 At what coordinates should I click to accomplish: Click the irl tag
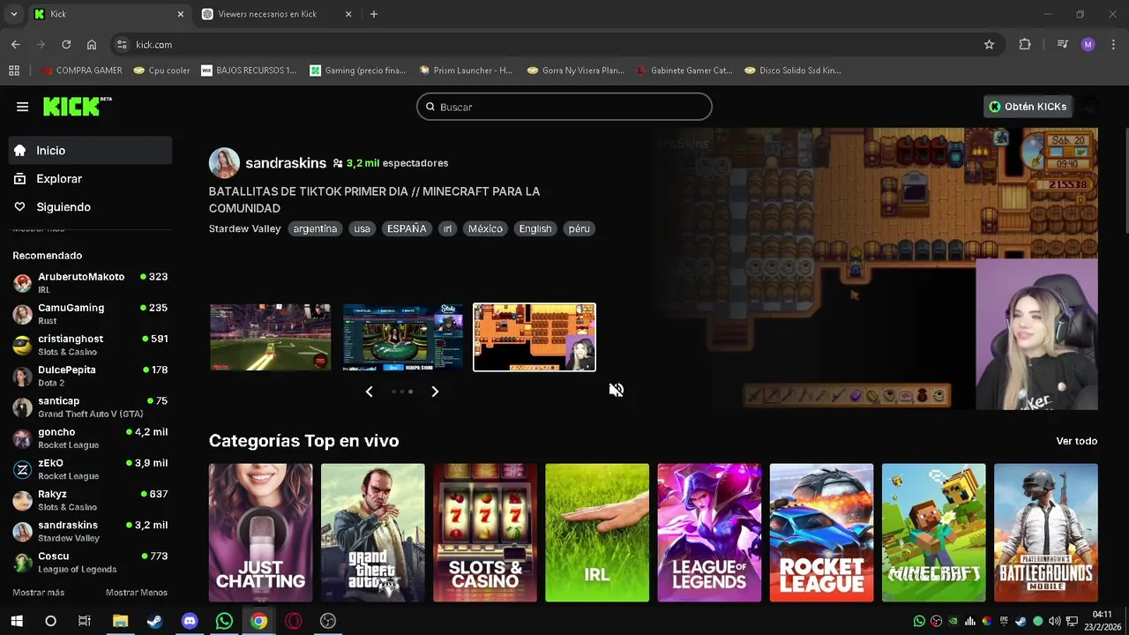tap(447, 229)
